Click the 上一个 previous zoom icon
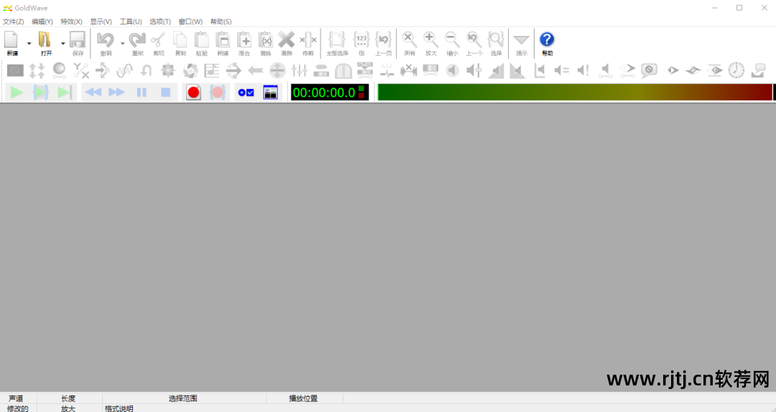The image size is (776, 412). pyautogui.click(x=474, y=39)
